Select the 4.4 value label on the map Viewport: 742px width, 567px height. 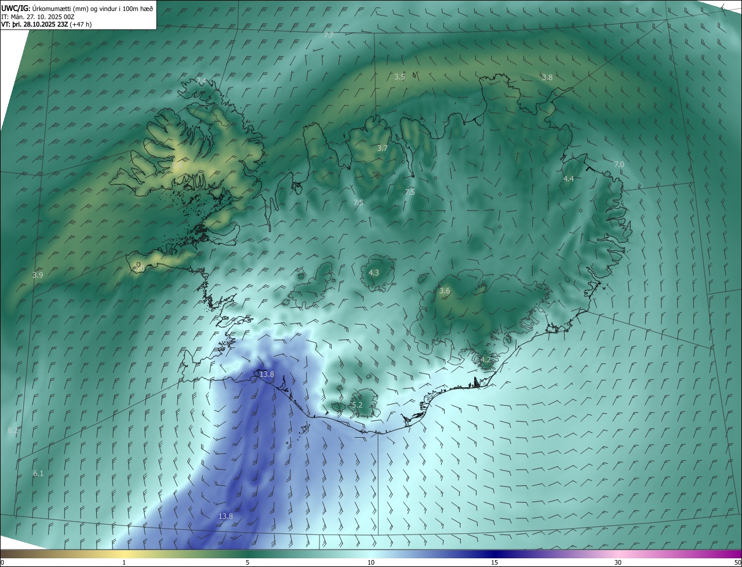click(569, 179)
